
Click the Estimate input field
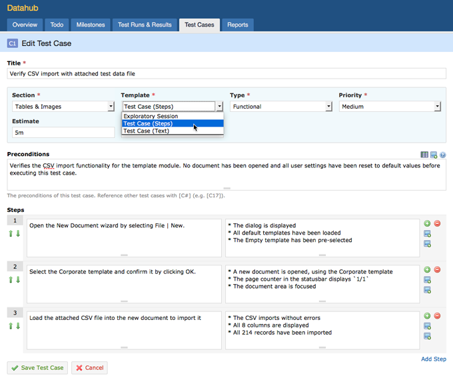(63, 133)
